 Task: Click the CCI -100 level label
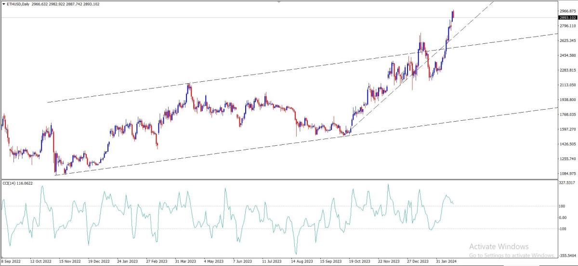(563, 228)
